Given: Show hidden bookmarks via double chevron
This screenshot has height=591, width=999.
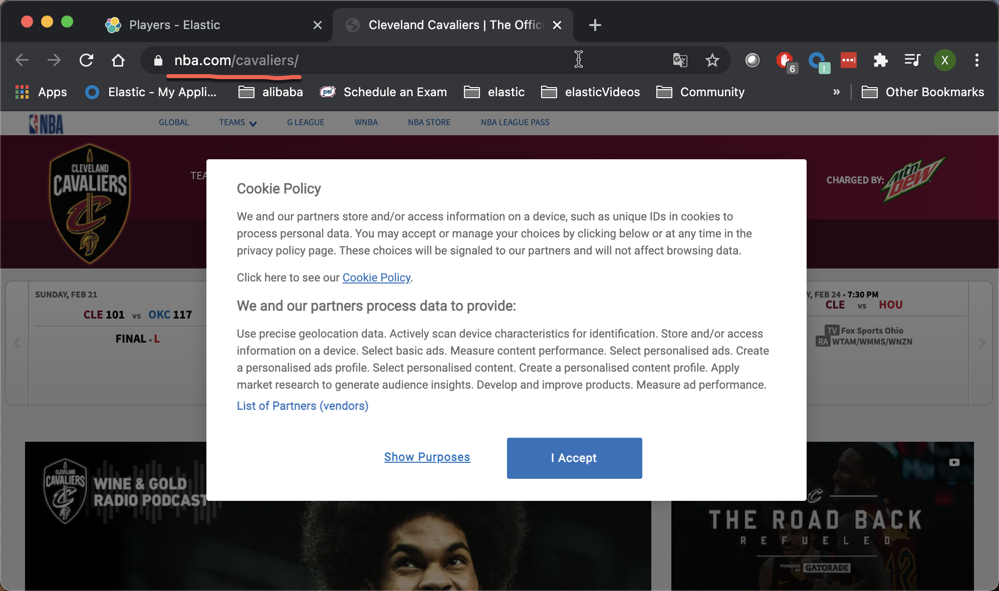Looking at the screenshot, I should pyautogui.click(x=836, y=92).
